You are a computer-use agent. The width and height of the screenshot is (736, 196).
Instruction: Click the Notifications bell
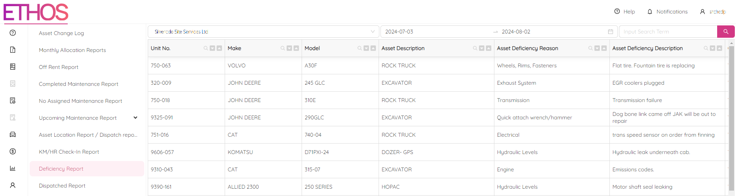[667, 12]
